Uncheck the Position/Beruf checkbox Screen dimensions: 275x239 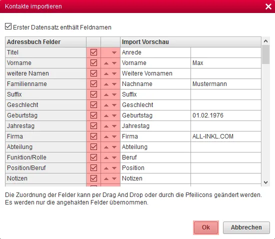tap(93, 167)
